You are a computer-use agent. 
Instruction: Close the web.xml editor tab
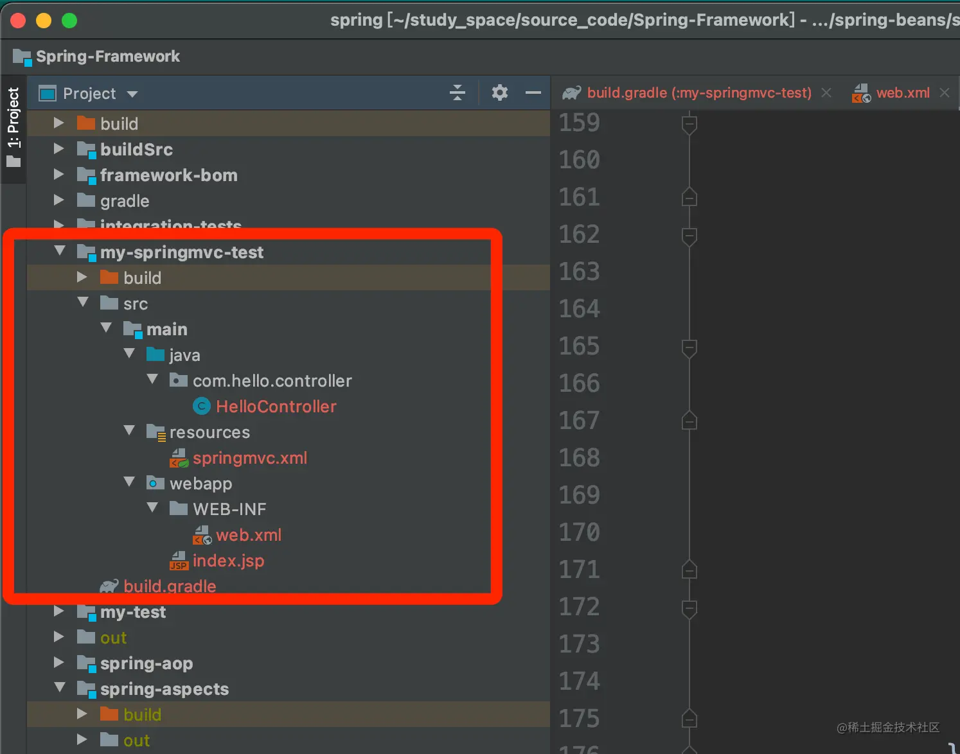[945, 93]
